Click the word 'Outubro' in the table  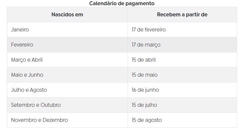pos(51,105)
